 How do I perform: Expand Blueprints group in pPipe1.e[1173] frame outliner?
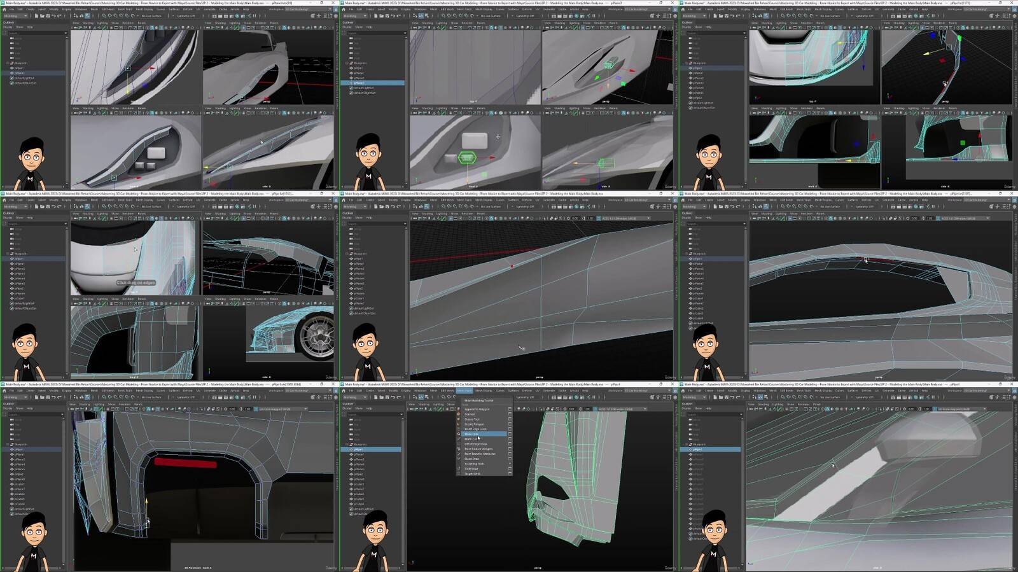point(686,63)
